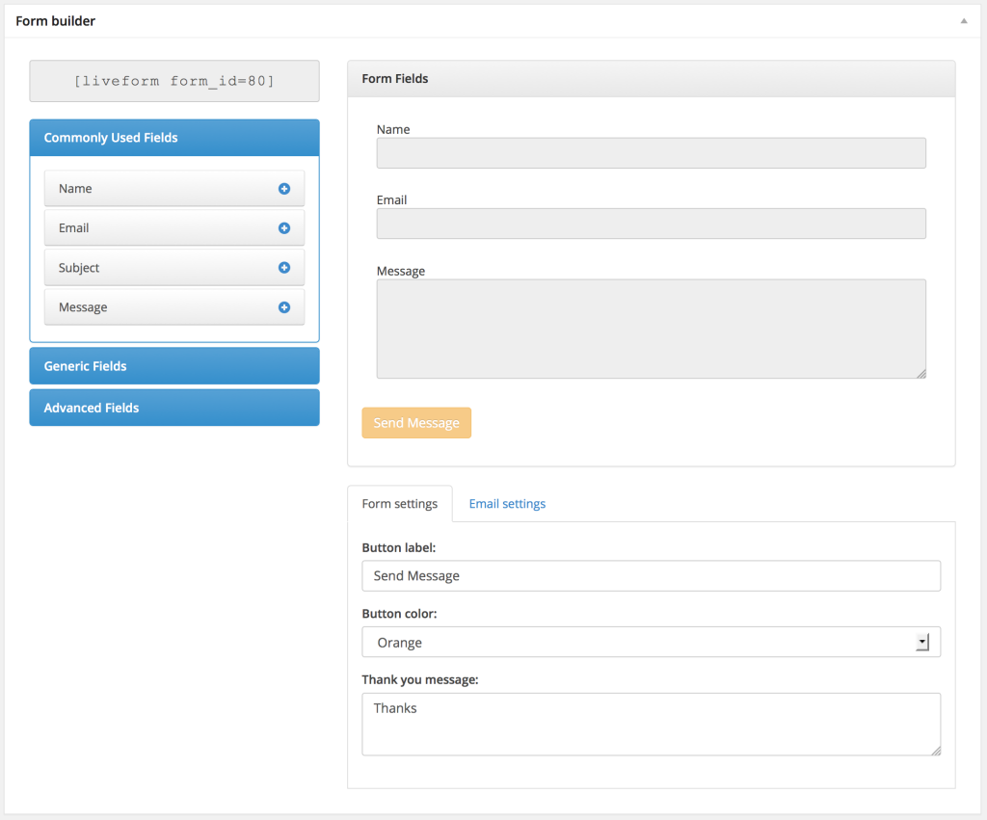Open the Button color dropdown
The width and height of the screenshot is (987, 820).
651,643
